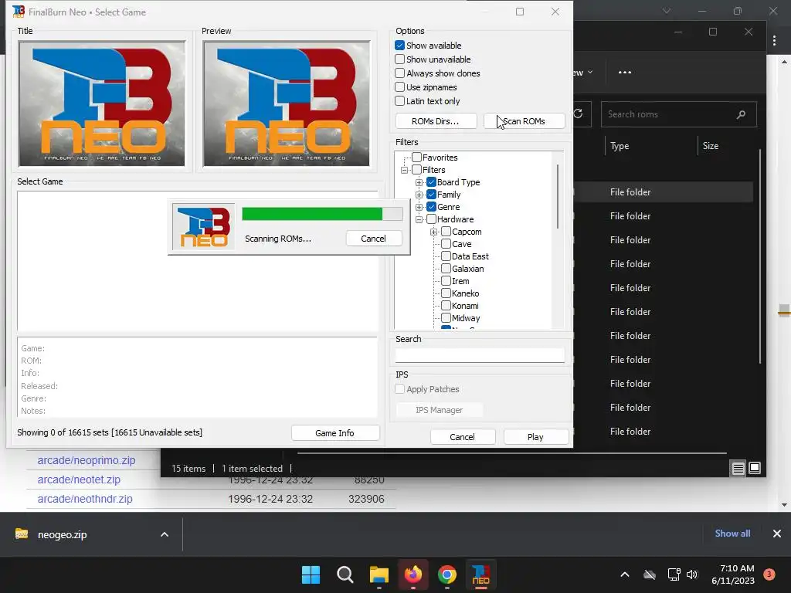This screenshot has height=593, width=791.
Task: Open taskbar Search icon
Action: [x=345, y=574]
